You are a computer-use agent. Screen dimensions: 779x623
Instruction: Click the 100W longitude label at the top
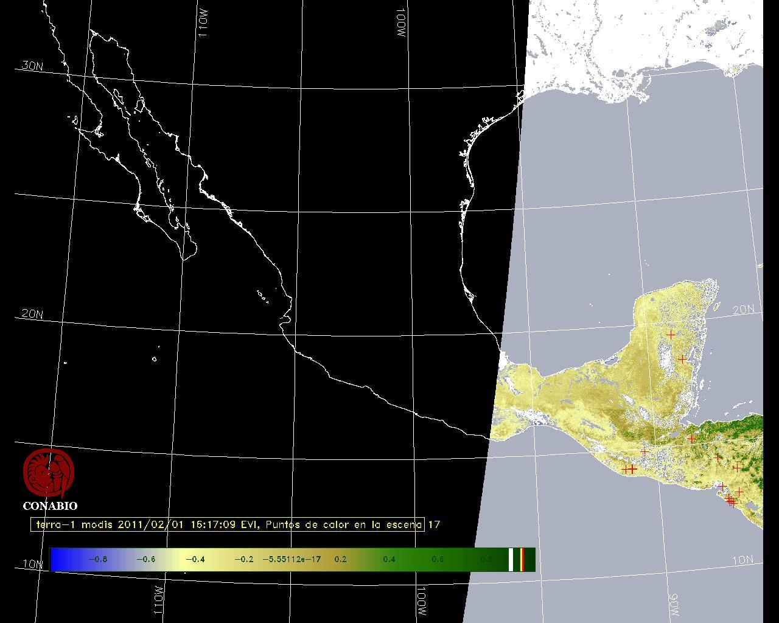[x=401, y=24]
